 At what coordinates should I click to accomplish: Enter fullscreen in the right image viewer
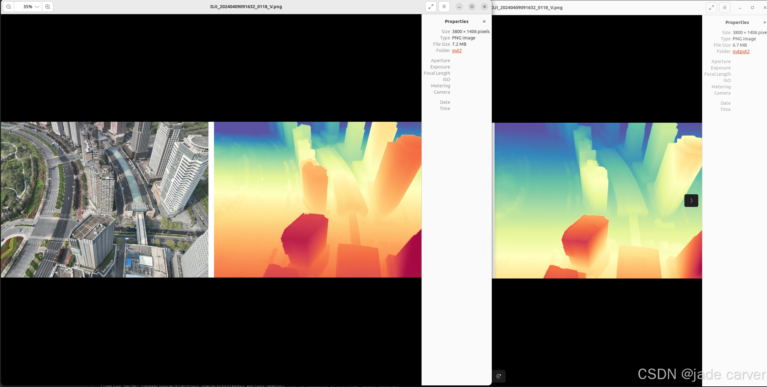coord(712,8)
